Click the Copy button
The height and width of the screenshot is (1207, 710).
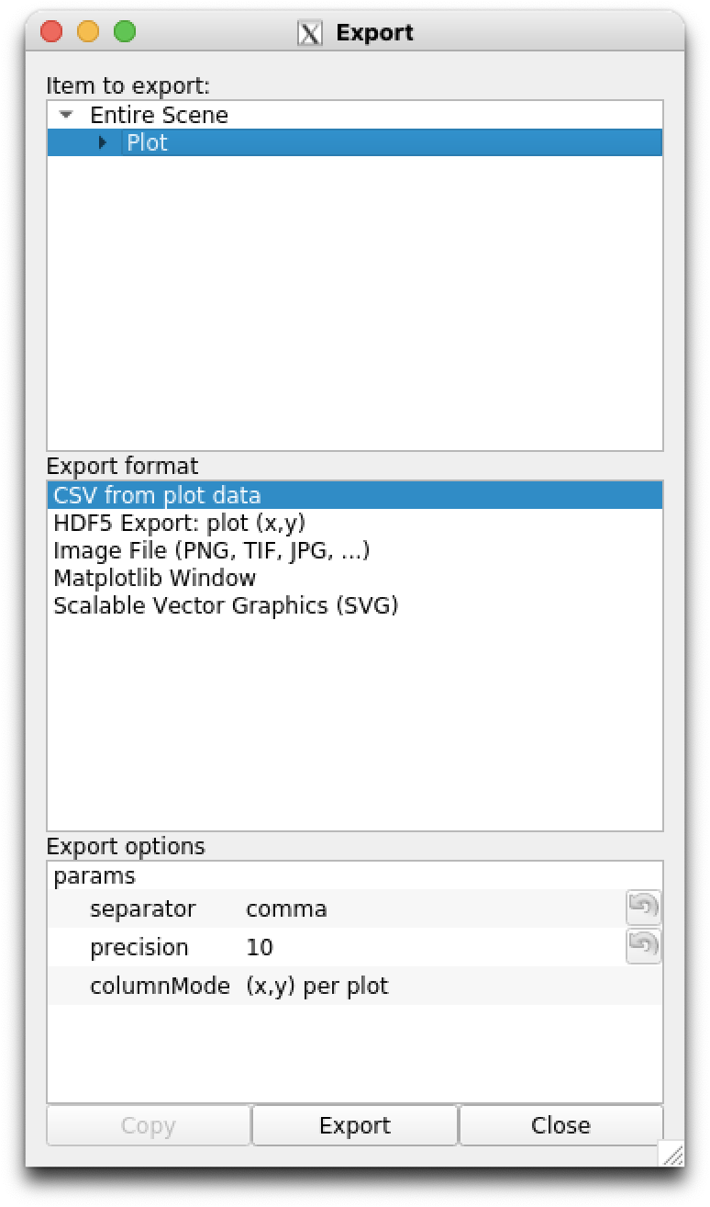148,1124
